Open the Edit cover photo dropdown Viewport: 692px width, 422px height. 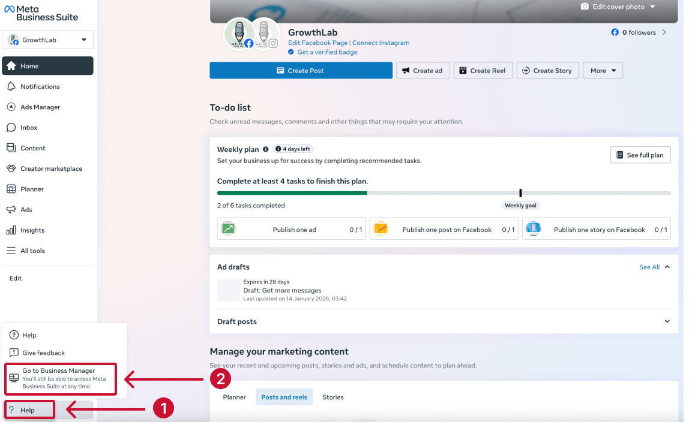point(618,7)
